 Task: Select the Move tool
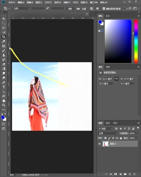(4, 19)
